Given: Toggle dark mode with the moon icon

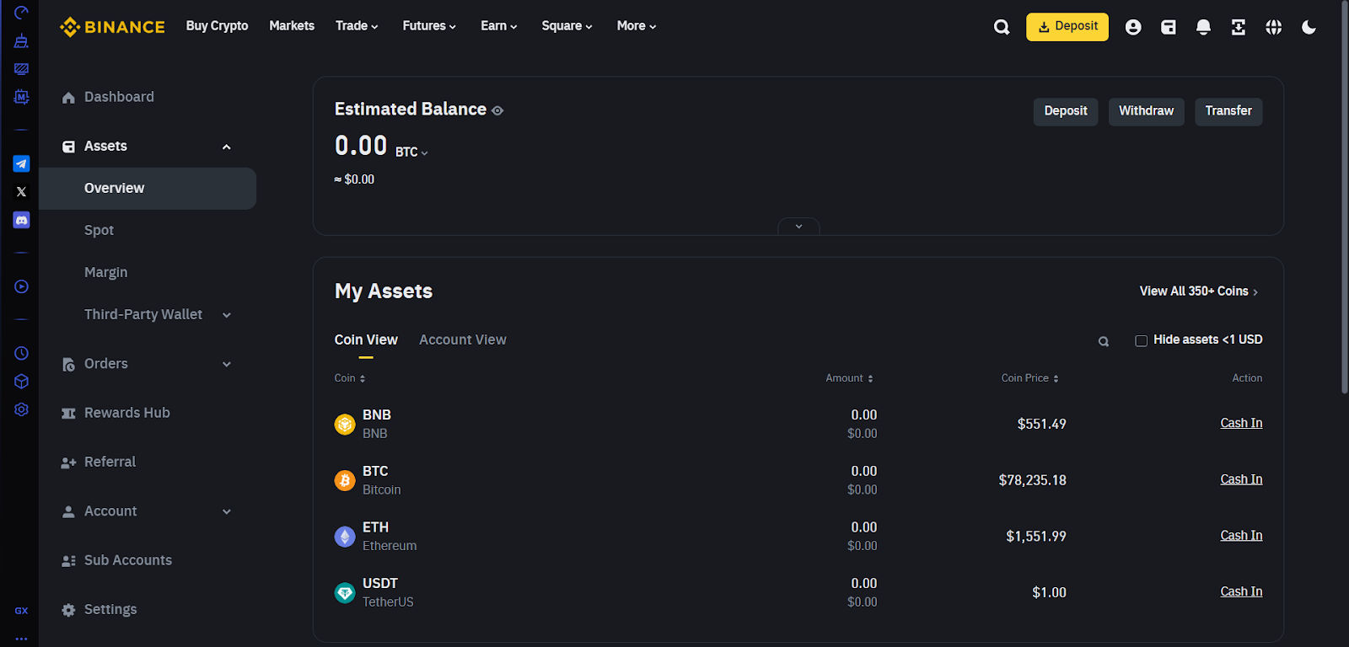Looking at the screenshot, I should coord(1309,27).
